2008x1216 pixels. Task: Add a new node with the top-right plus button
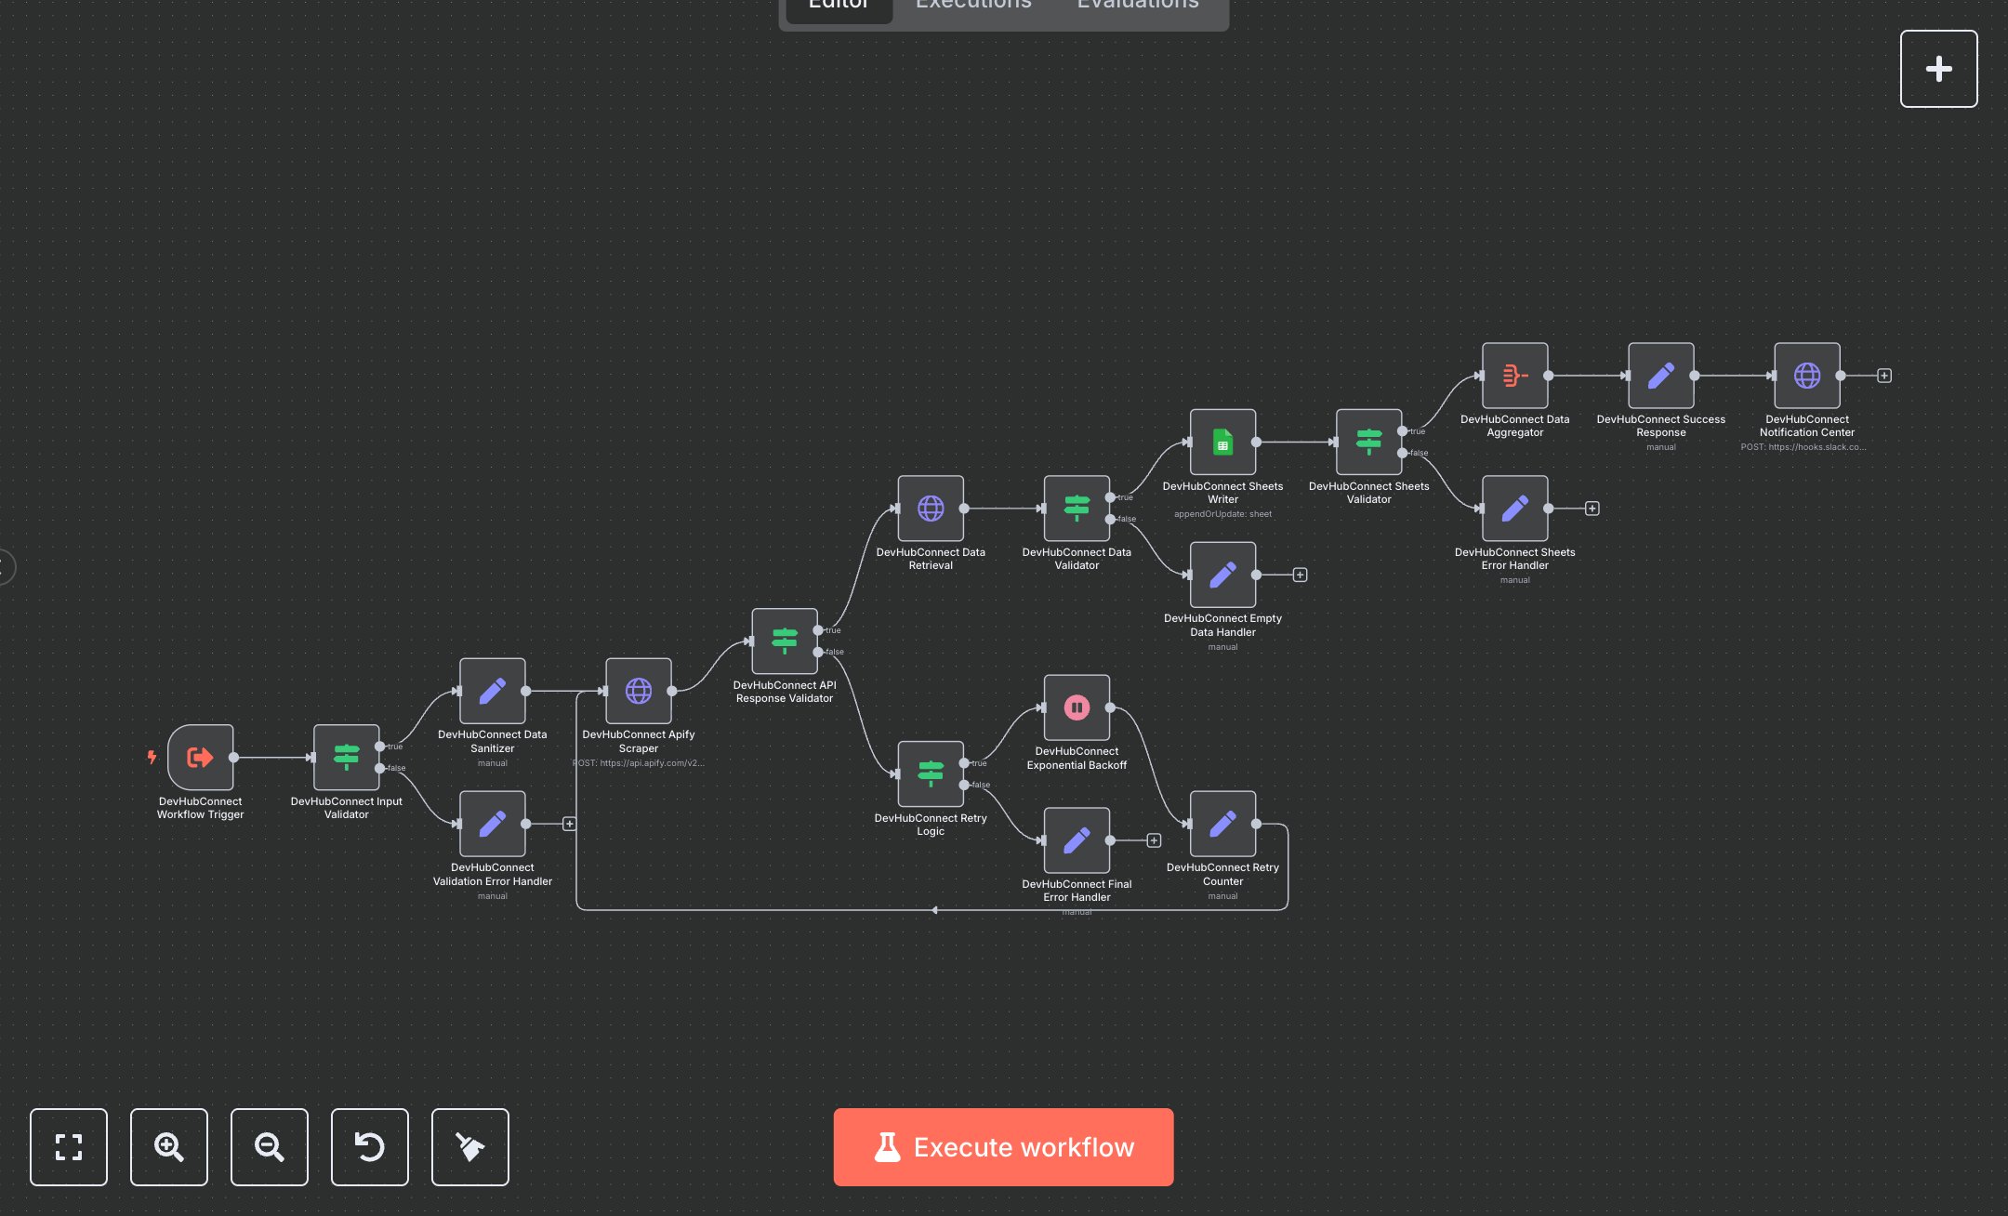1939,68
